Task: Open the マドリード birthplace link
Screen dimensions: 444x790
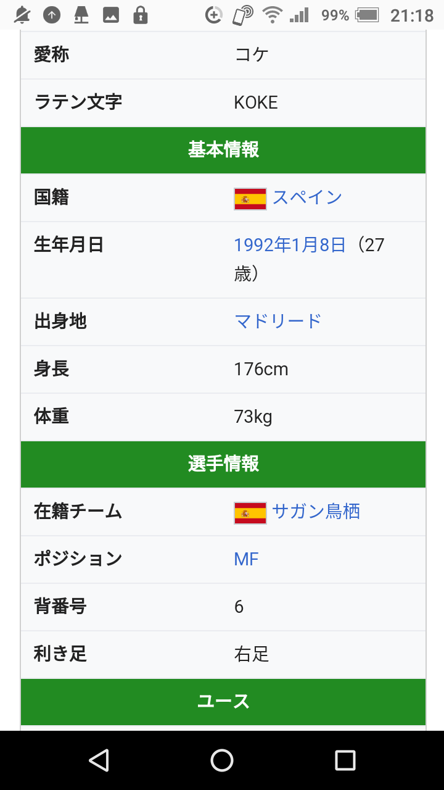Action: pos(278,322)
